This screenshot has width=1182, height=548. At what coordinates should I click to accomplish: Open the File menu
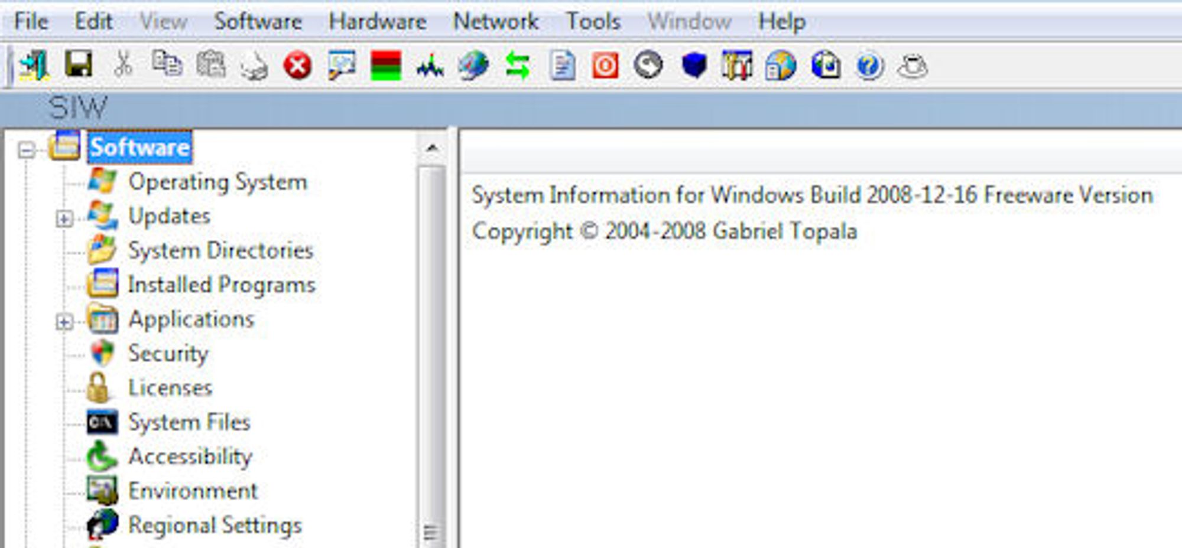coord(31,22)
